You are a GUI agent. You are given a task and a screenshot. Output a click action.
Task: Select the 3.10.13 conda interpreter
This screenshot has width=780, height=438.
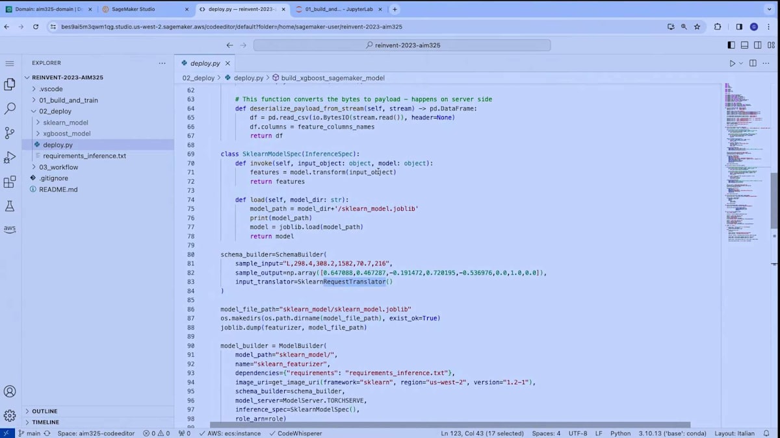click(673, 433)
